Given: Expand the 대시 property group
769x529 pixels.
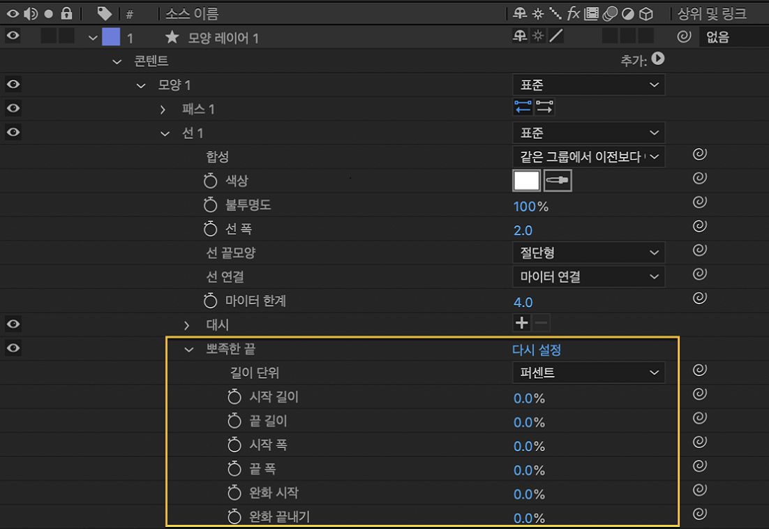Looking at the screenshot, I should [186, 323].
